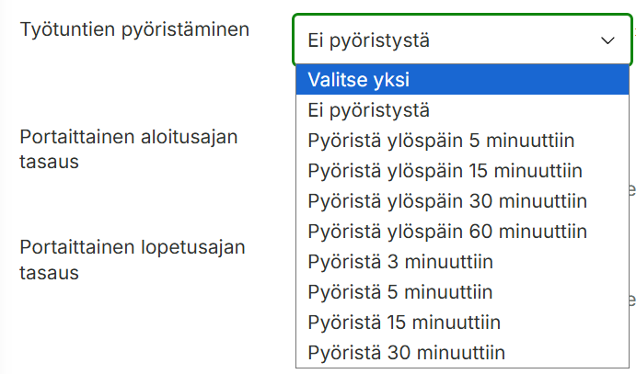Image resolution: width=636 pixels, height=374 pixels.
Task: Click the word Työtuntien in the first label
Action: (67, 29)
